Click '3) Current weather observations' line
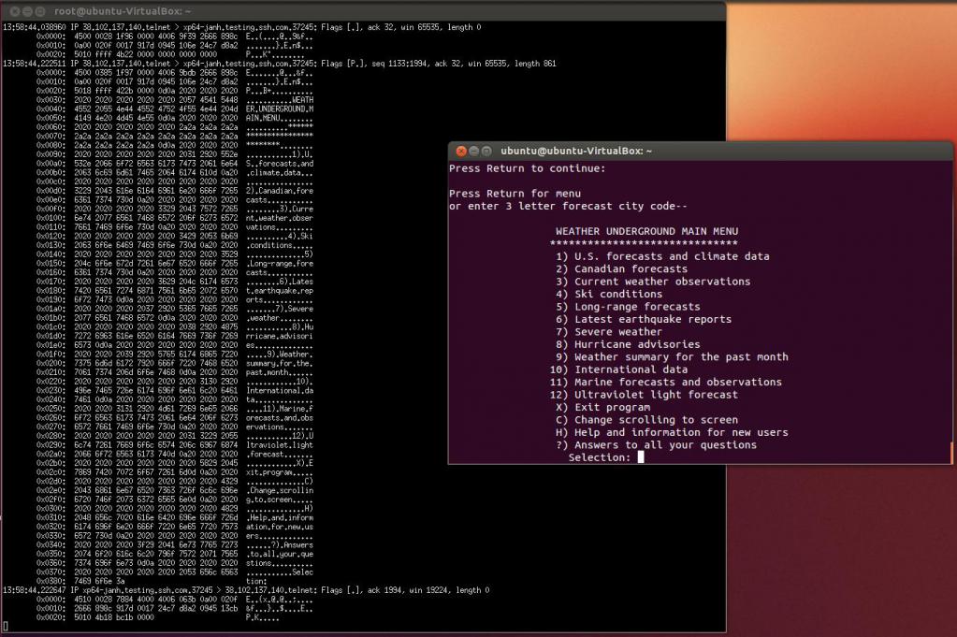 653,282
